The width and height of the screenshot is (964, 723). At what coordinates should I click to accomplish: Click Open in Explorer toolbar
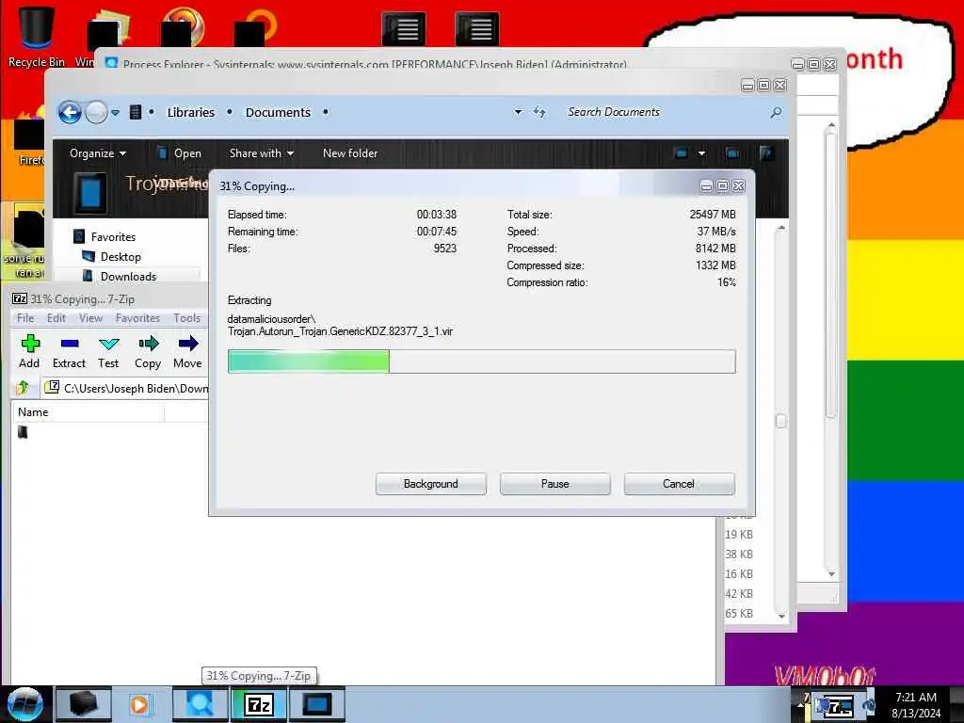click(x=180, y=153)
